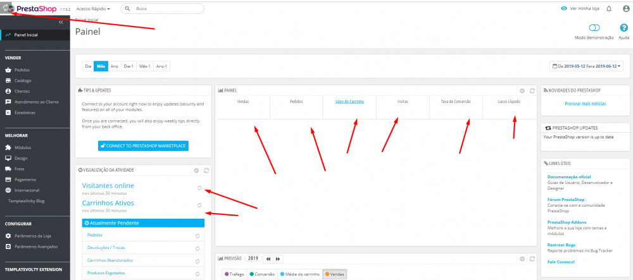Select the Dia period button
633x280 pixels.
(88, 66)
